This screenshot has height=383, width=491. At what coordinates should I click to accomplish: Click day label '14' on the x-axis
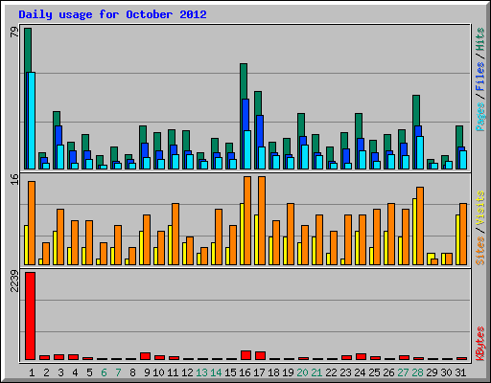[216, 372]
